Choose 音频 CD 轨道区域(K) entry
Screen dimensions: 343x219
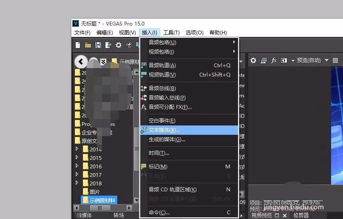coord(189,190)
